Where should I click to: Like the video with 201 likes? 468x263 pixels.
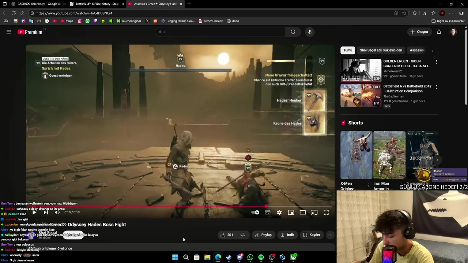coord(226,235)
